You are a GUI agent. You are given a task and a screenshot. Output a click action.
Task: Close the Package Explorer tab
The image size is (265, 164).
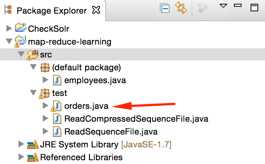tap(96, 10)
